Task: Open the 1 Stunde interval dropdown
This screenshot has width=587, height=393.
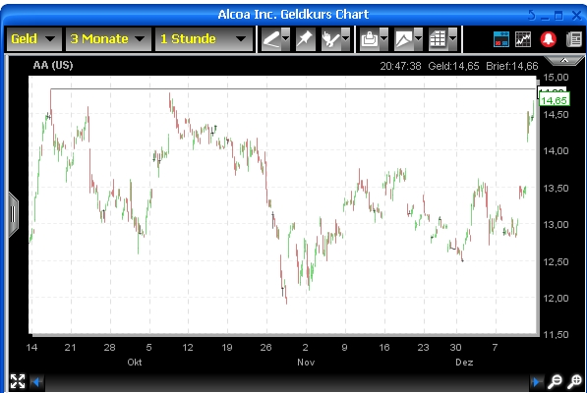Action: (204, 39)
